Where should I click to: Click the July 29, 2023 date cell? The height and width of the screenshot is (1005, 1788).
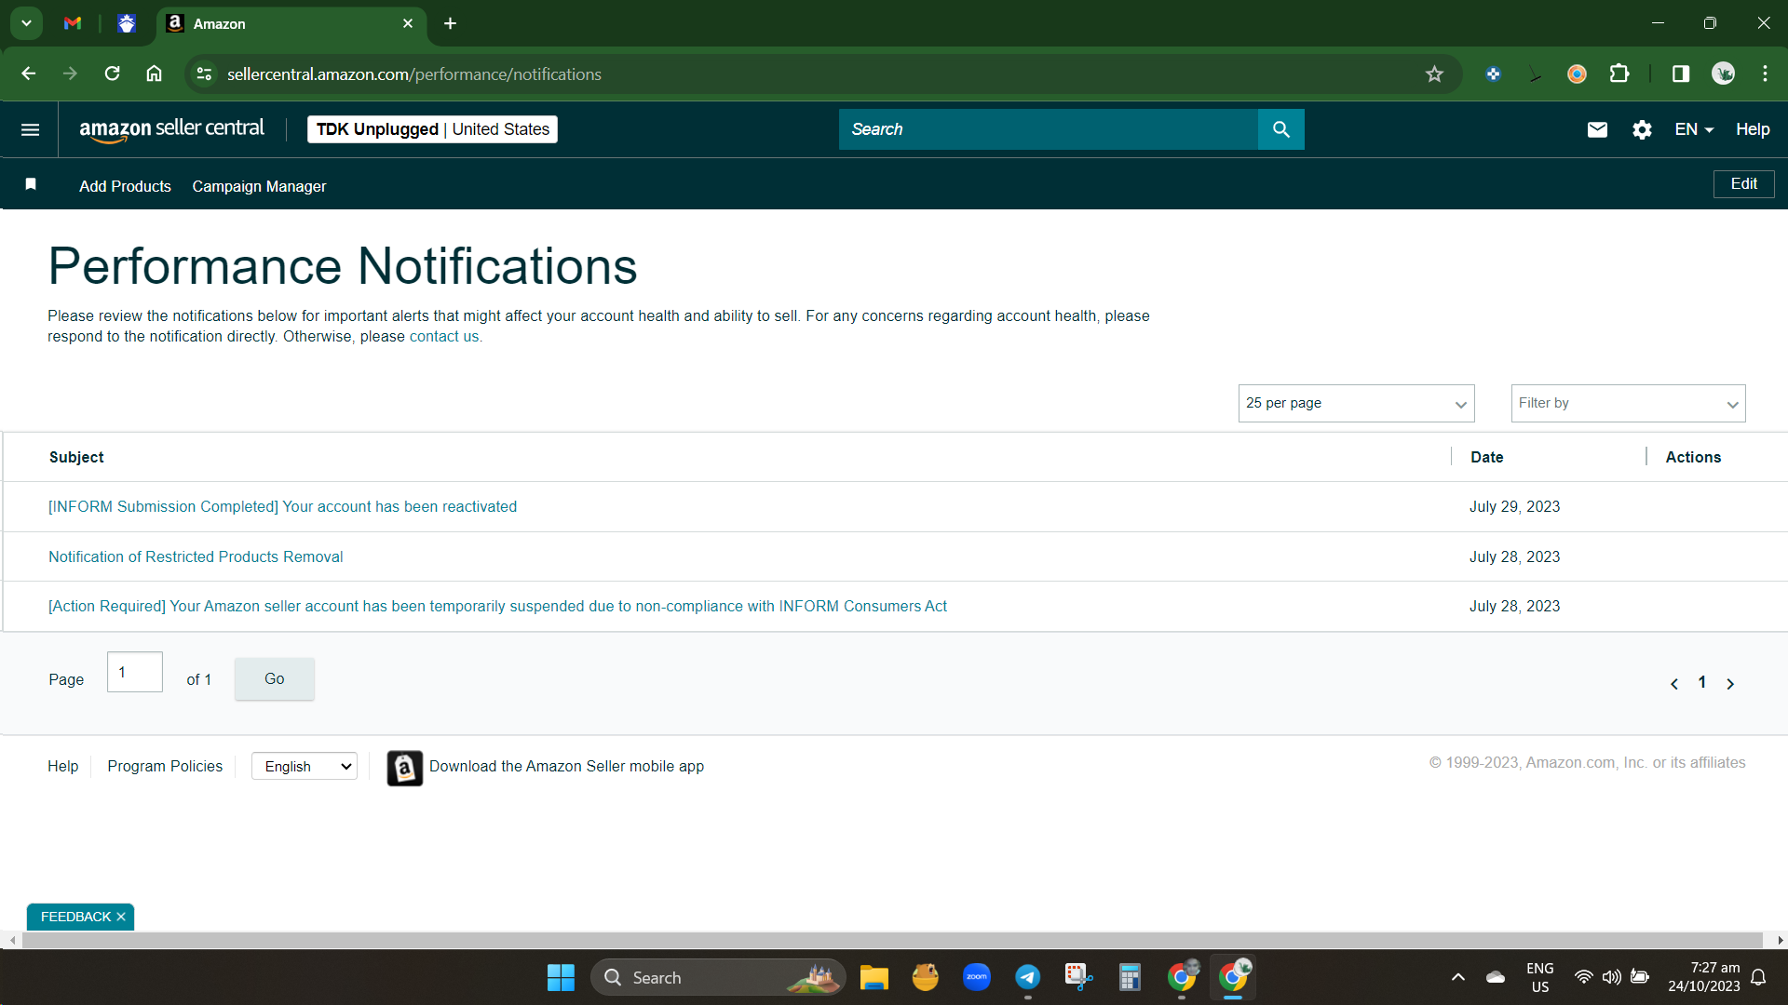point(1514,507)
